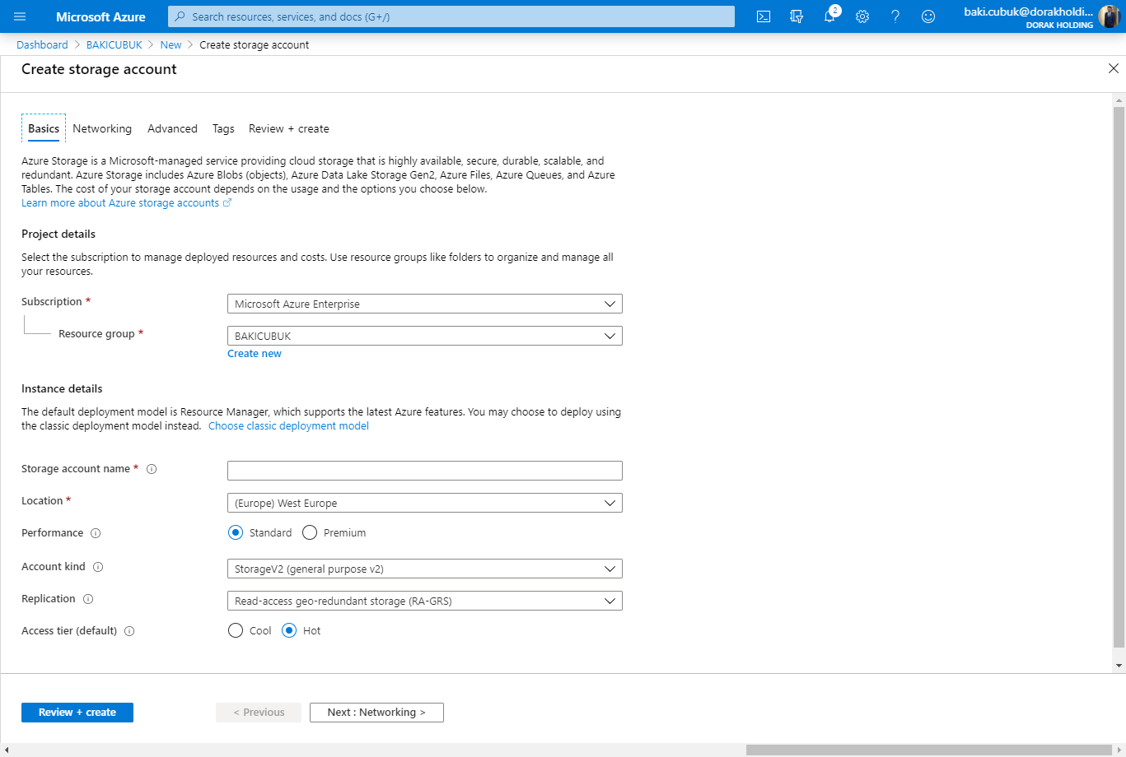1126x757 pixels.
Task: Click Create new resource group link
Action: (x=255, y=353)
